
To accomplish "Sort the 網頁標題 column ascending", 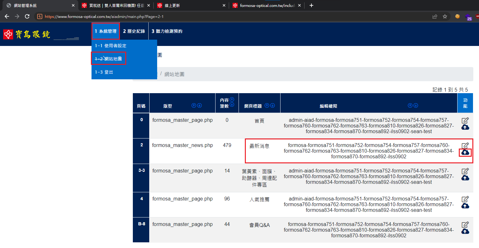I will 267,105.
